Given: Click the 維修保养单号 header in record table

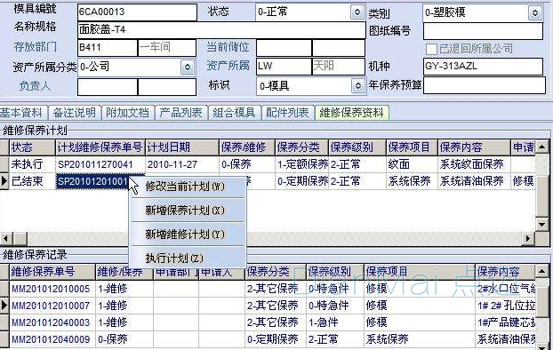Looking at the screenshot, I should [x=52, y=272].
